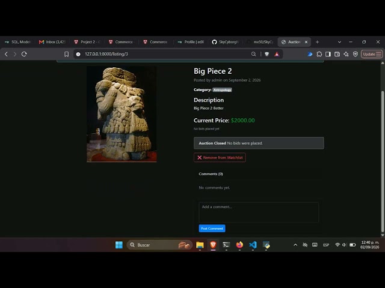The image size is (385, 288).
Task: Click the Update menu button
Action: pos(372,54)
